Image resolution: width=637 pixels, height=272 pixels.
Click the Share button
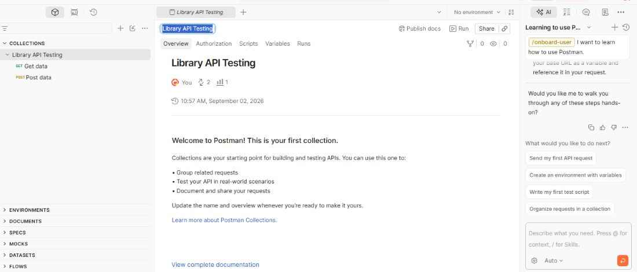point(486,28)
